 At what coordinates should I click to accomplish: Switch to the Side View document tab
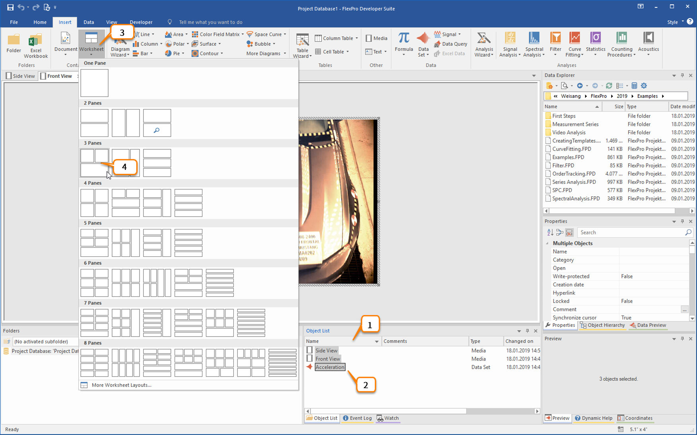[20, 76]
